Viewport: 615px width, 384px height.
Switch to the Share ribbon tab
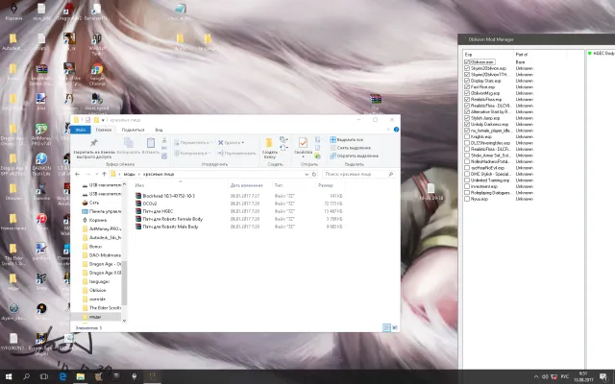(x=133, y=129)
